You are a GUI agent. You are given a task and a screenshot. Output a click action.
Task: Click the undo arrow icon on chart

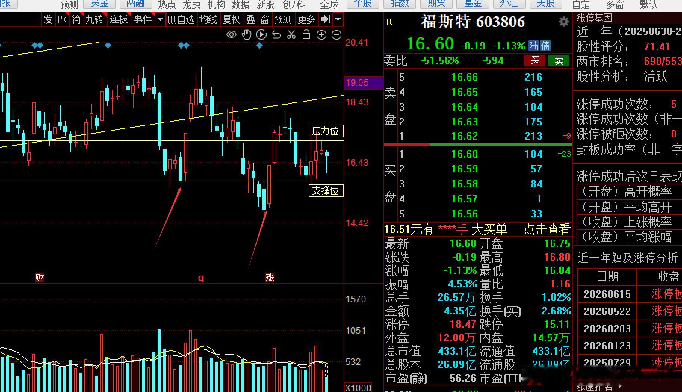[x=276, y=35]
